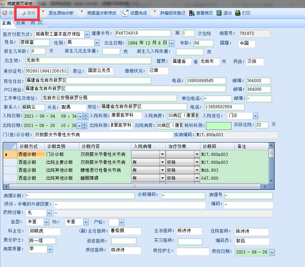Open the 药物过敏 dropdown
This screenshot has height=267, width=305.
click(x=49, y=213)
